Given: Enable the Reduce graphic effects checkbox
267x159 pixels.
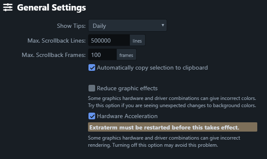Looking at the screenshot, I should coord(92,88).
